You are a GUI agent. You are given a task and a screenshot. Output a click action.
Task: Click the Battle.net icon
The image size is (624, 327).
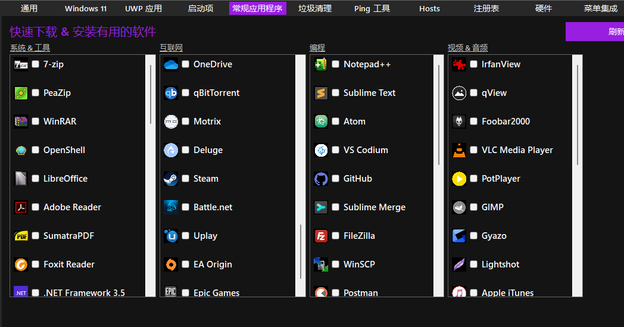click(x=171, y=207)
